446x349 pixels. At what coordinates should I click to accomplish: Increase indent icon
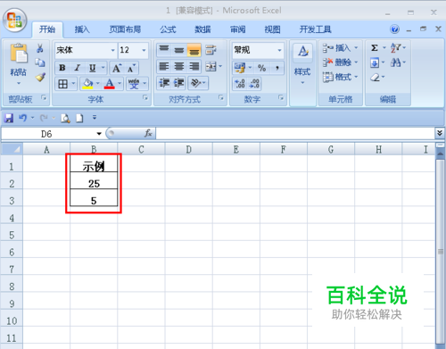click(x=179, y=83)
